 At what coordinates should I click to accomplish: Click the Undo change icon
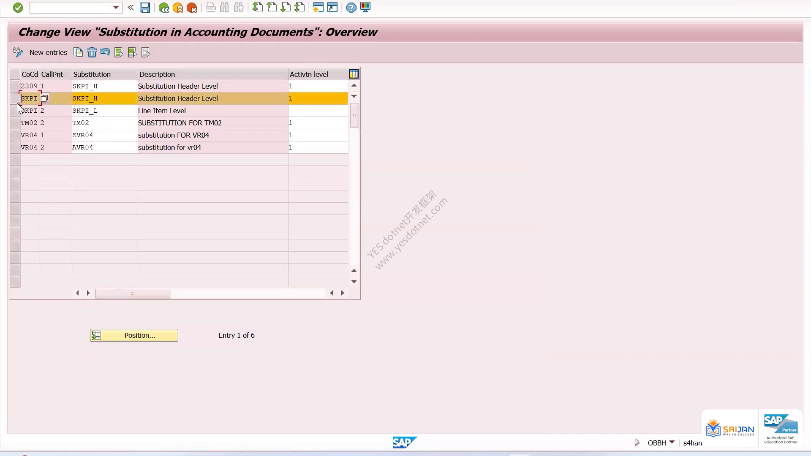(x=105, y=52)
